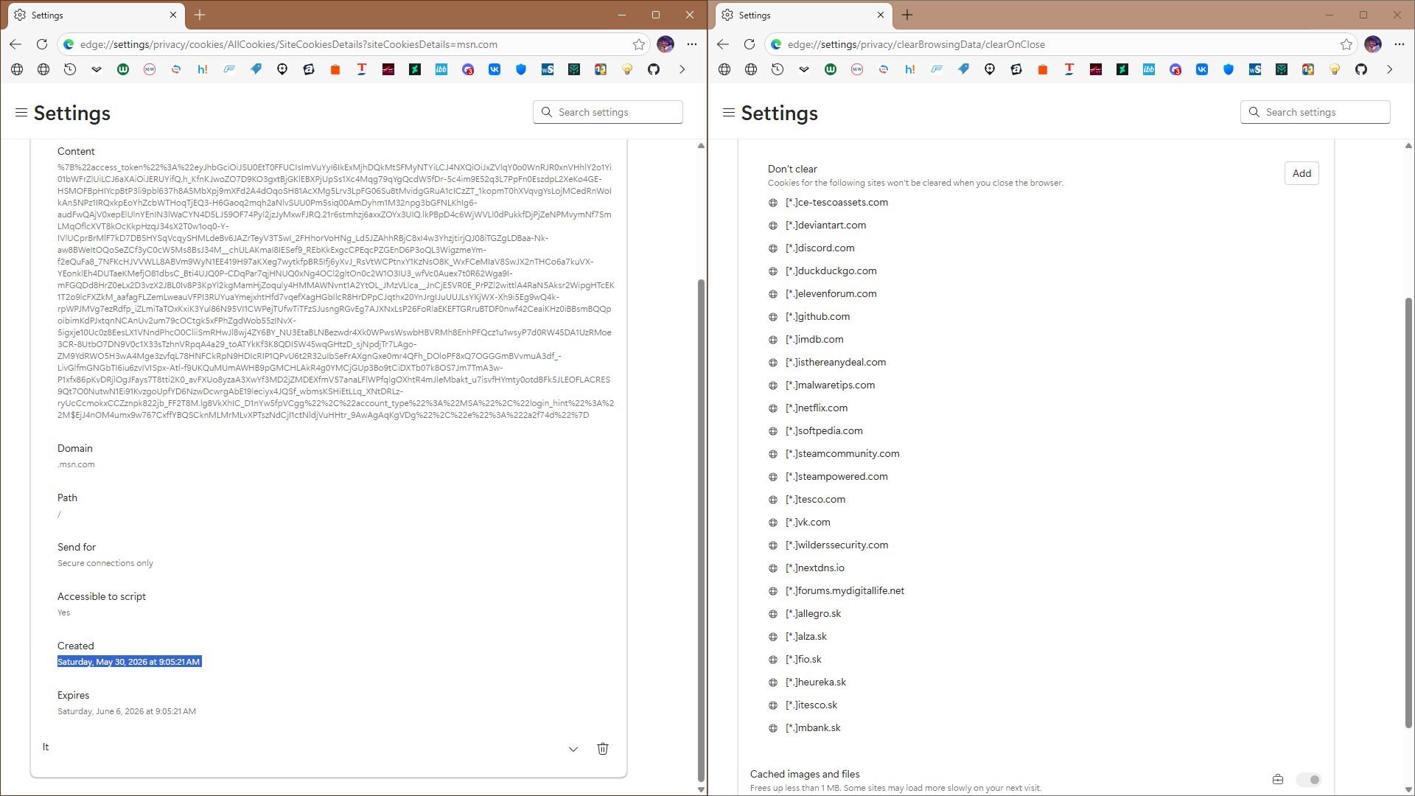Viewport: 1415px width, 796px height.
Task: Open the 'ibb' bookmark in the left window
Action: coord(441,69)
